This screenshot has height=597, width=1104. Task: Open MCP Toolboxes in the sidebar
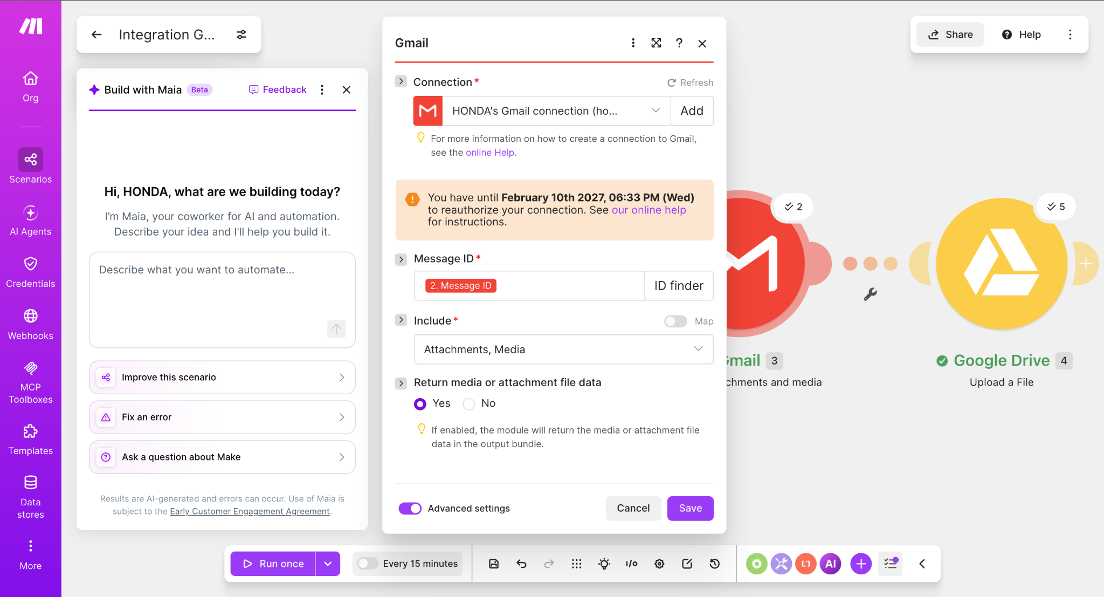[30, 382]
